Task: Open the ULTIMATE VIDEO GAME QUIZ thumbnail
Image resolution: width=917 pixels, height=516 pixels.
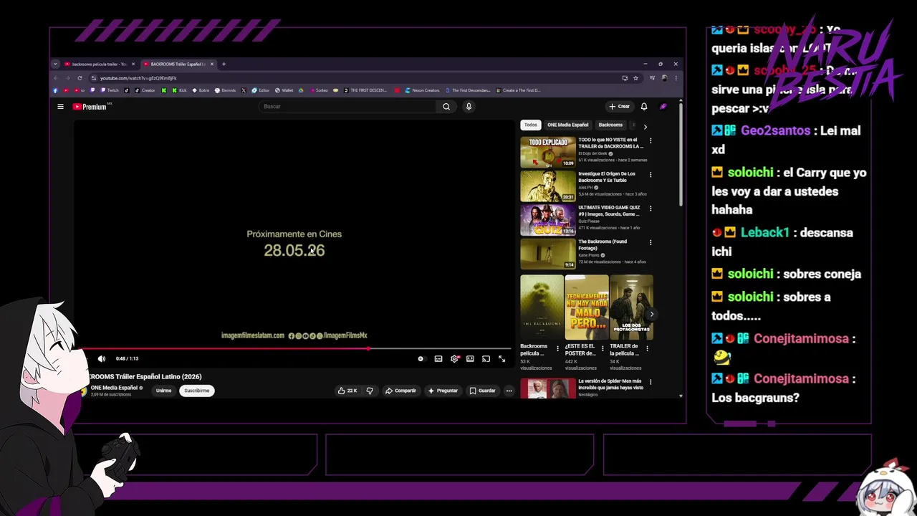Action: click(x=548, y=220)
